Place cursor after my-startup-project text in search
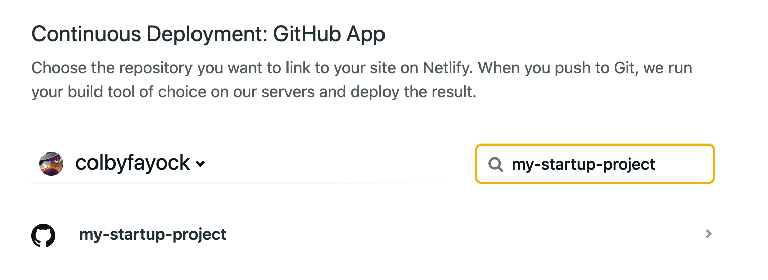 tap(657, 164)
